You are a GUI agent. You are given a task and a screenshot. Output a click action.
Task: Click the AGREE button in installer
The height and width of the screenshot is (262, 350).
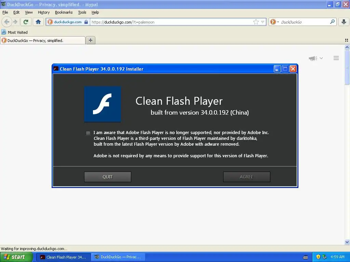247,177
